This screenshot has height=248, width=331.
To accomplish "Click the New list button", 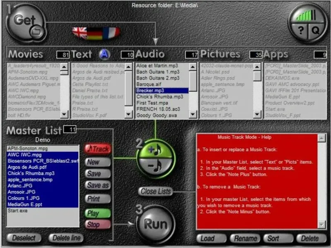I will 98,162.
